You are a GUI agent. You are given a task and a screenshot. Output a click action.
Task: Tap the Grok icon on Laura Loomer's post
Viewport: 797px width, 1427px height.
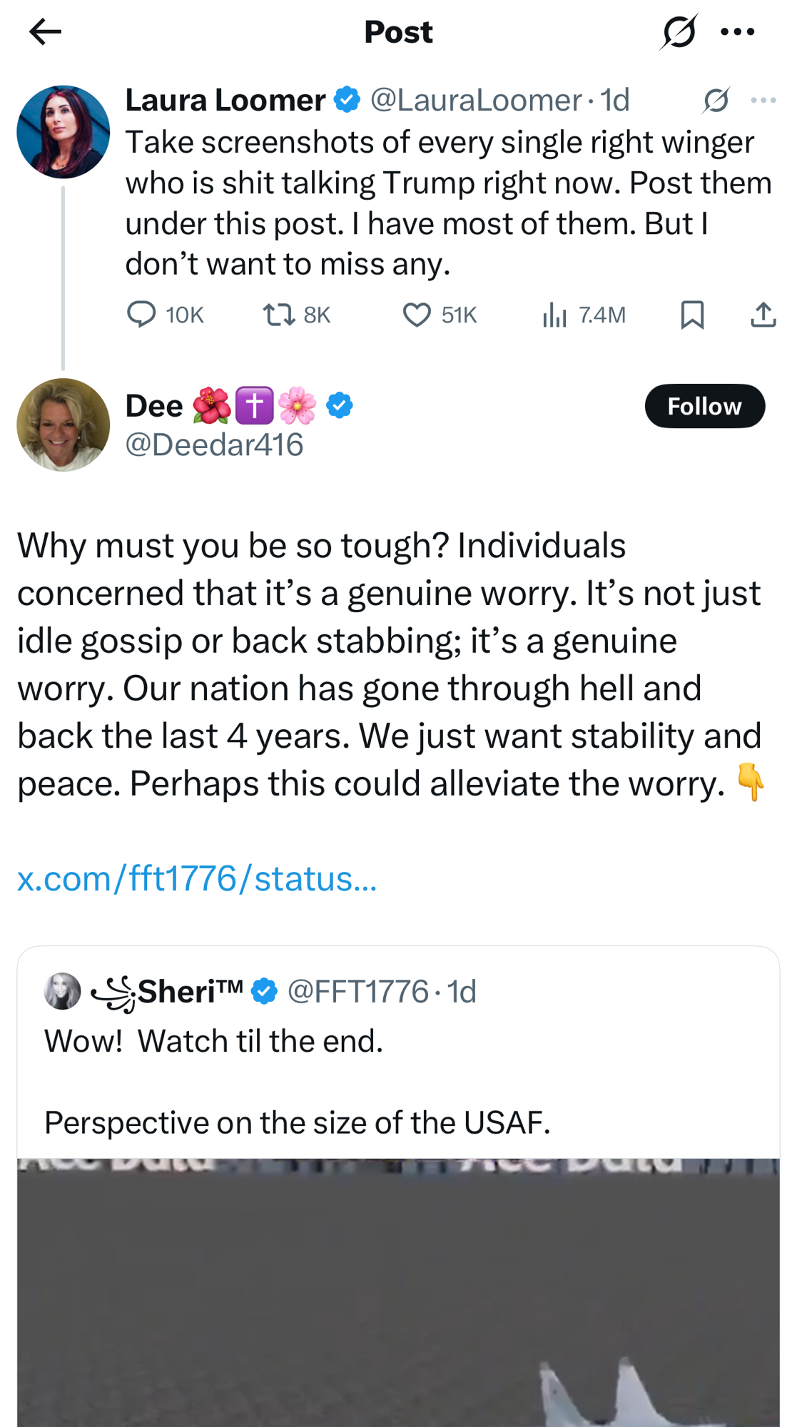click(x=716, y=101)
